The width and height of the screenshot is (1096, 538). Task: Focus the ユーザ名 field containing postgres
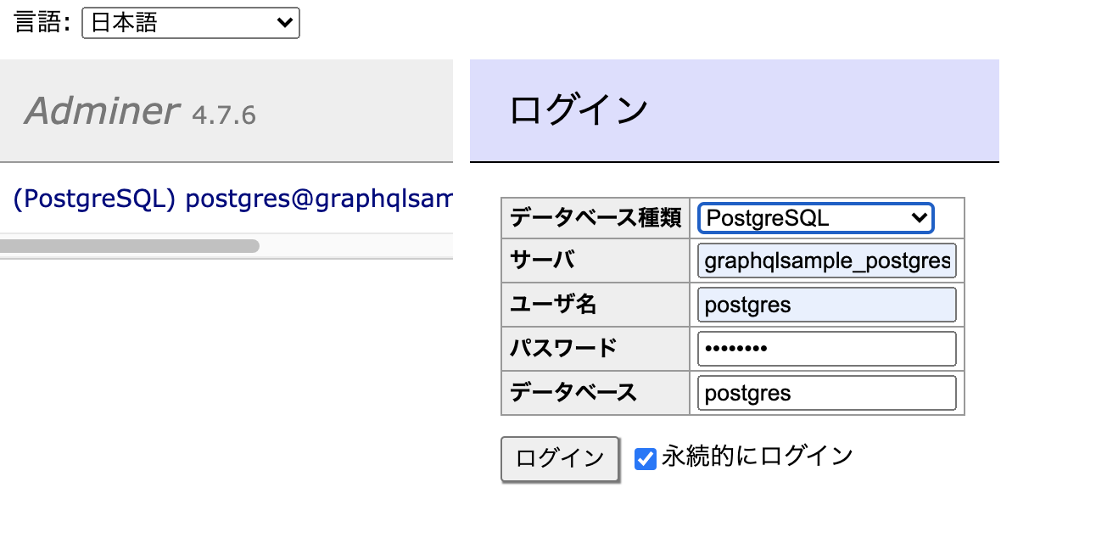click(827, 305)
